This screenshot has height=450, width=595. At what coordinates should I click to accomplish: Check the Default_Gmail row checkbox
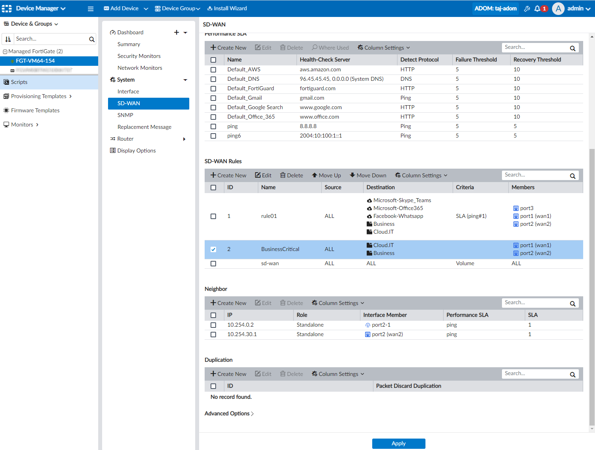click(x=213, y=98)
